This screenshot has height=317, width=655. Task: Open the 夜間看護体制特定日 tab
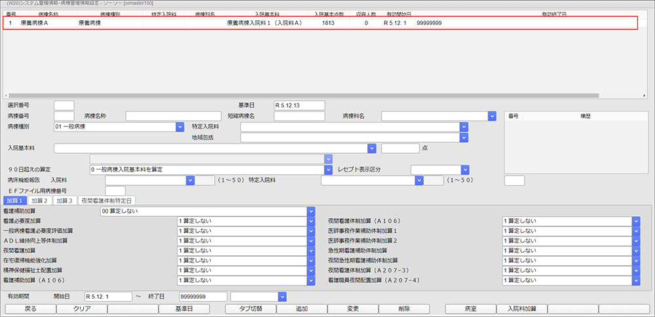tap(107, 200)
